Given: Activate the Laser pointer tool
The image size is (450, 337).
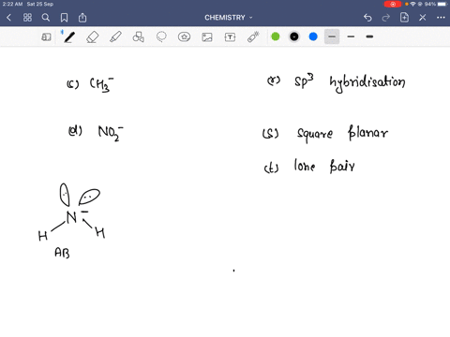Looking at the screenshot, I should 253,37.
